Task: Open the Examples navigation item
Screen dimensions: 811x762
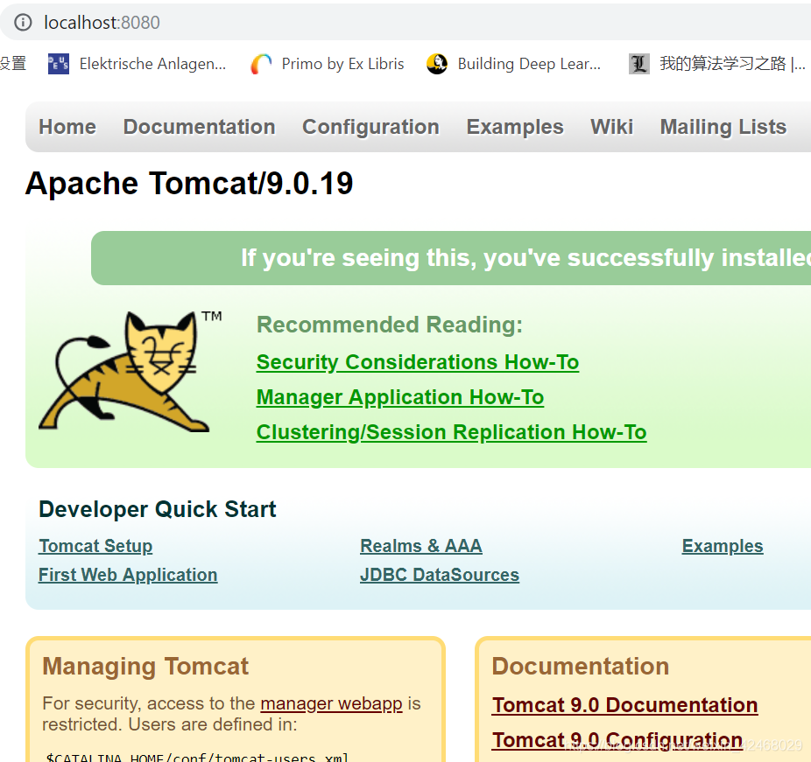Action: (x=515, y=127)
